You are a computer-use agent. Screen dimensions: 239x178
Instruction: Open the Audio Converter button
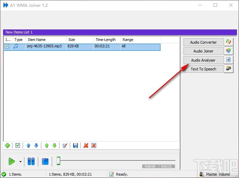[x=203, y=42]
